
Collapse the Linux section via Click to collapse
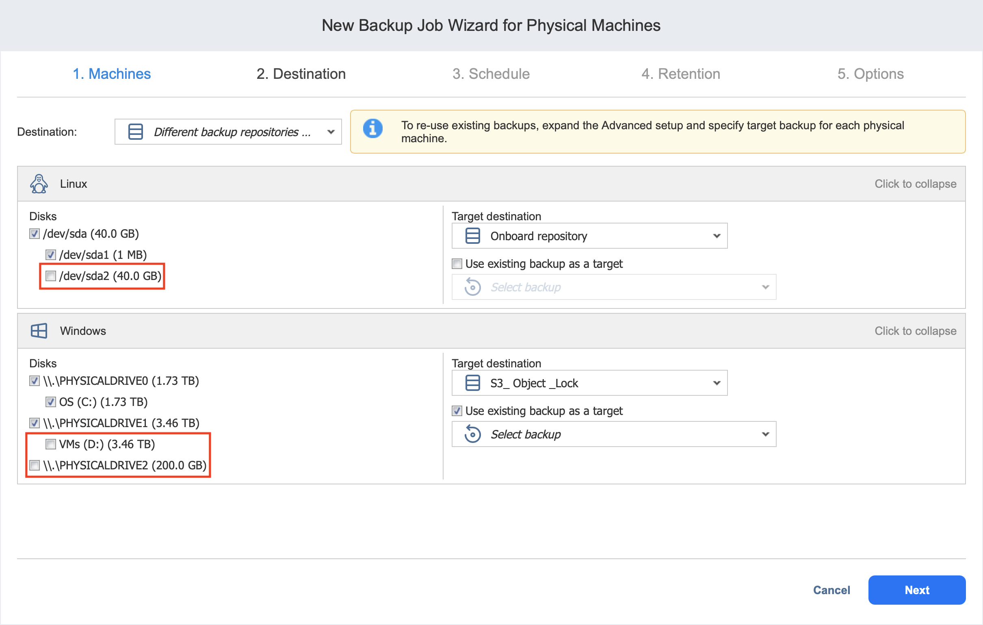[x=915, y=184]
